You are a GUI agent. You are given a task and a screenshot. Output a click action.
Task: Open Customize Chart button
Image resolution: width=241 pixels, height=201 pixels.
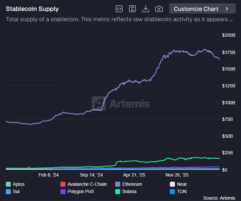click(202, 9)
